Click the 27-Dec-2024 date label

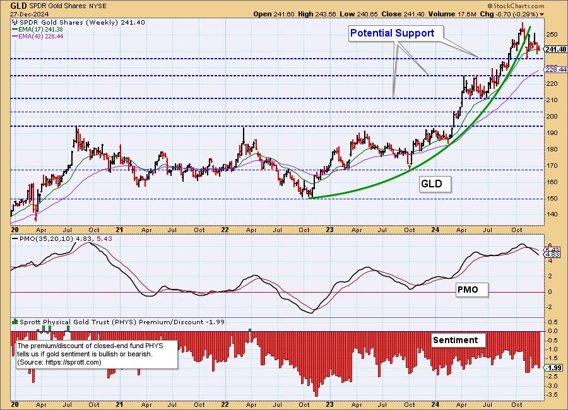click(x=28, y=14)
